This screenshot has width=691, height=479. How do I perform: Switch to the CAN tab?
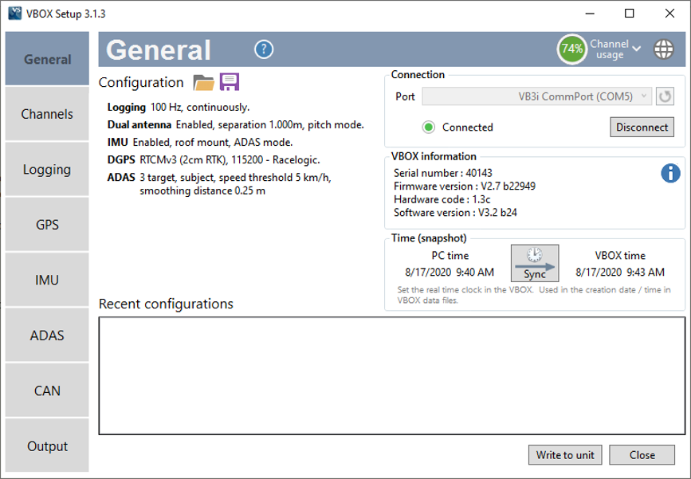click(x=47, y=391)
